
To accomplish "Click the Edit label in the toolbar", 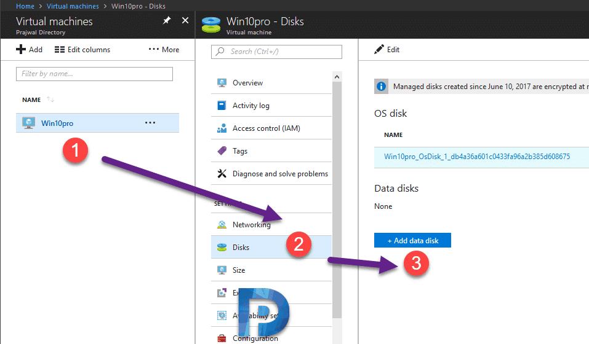I will point(393,50).
